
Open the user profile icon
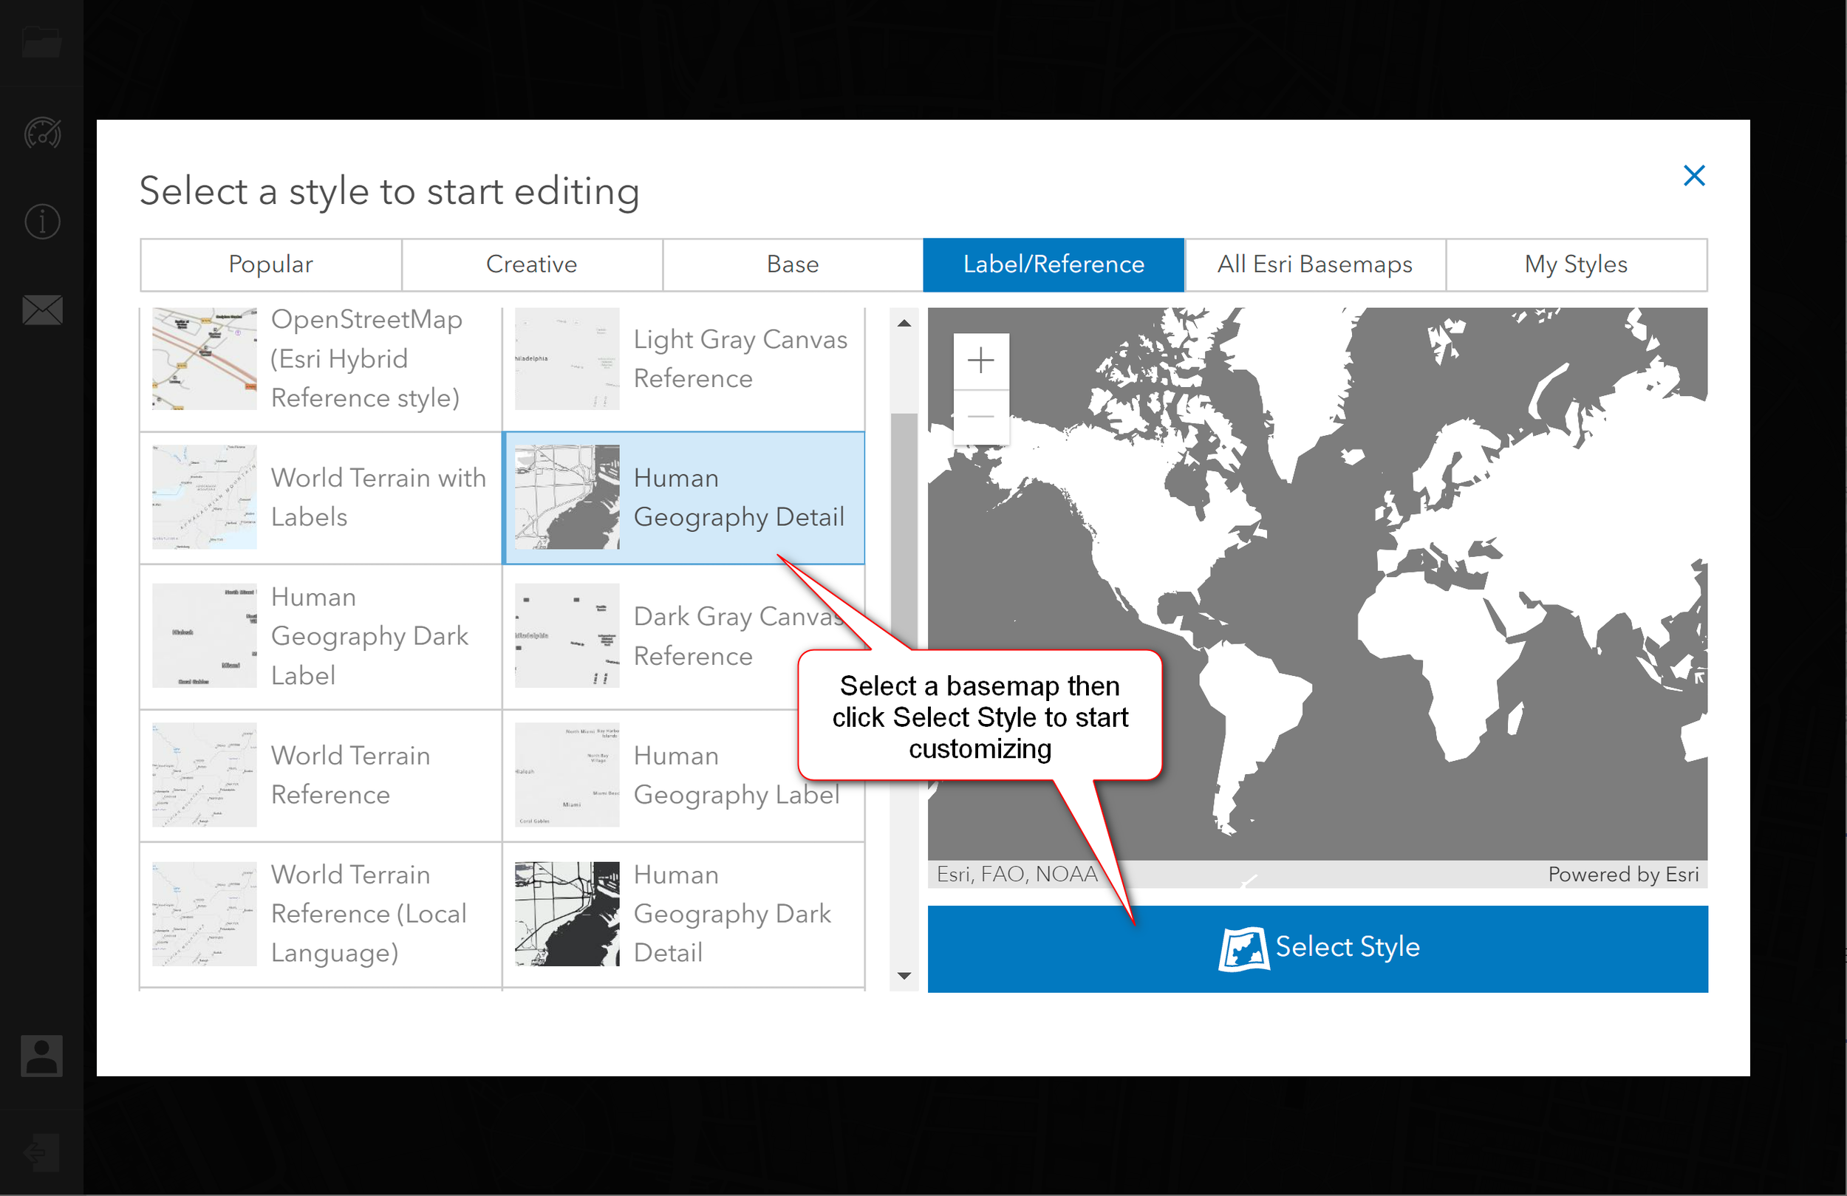(x=41, y=1056)
